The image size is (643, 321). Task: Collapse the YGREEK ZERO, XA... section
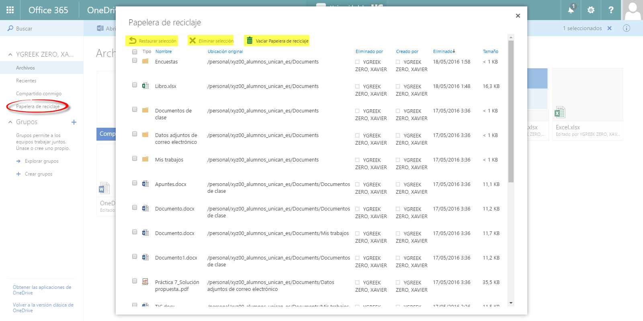click(10, 54)
